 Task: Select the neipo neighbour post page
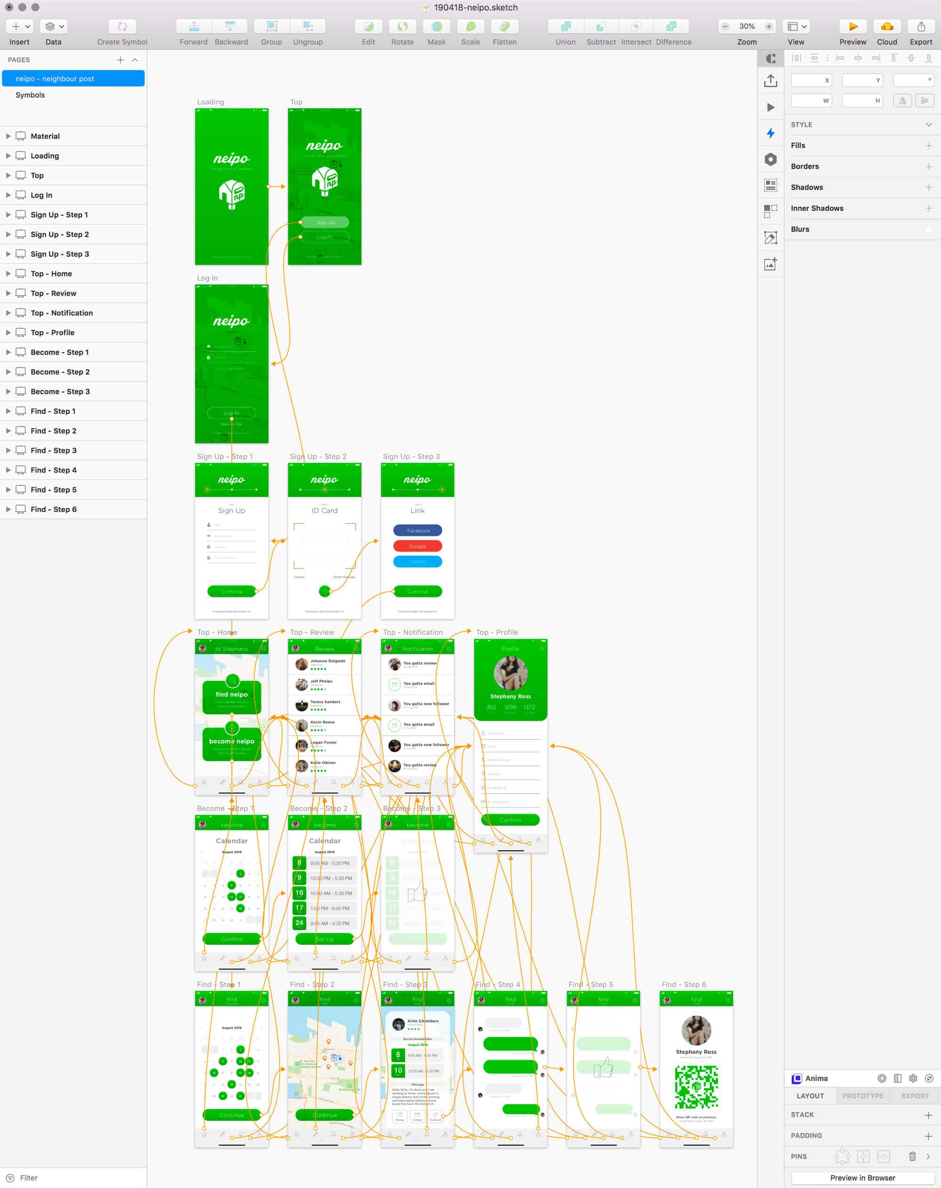pyautogui.click(x=72, y=78)
